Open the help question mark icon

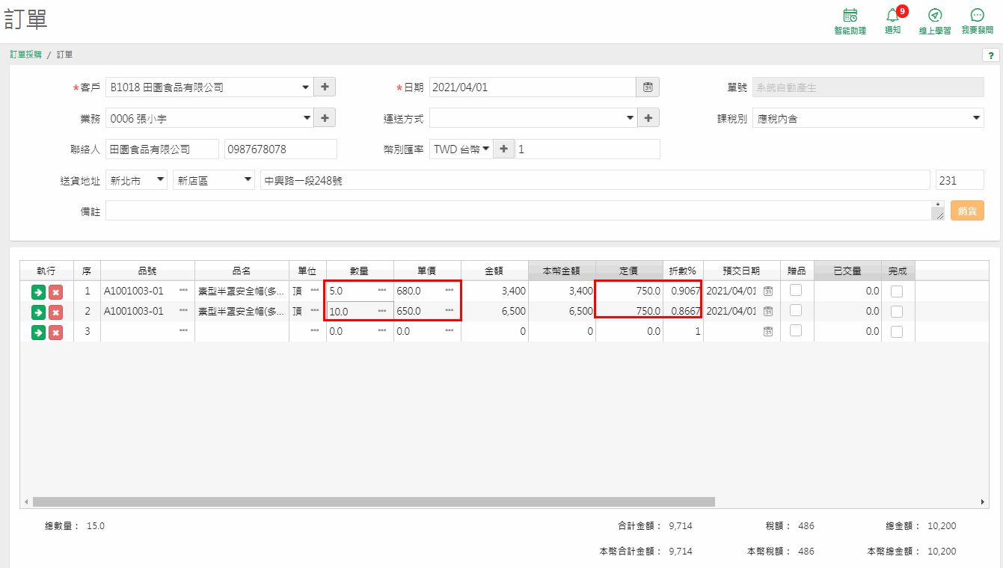point(990,55)
